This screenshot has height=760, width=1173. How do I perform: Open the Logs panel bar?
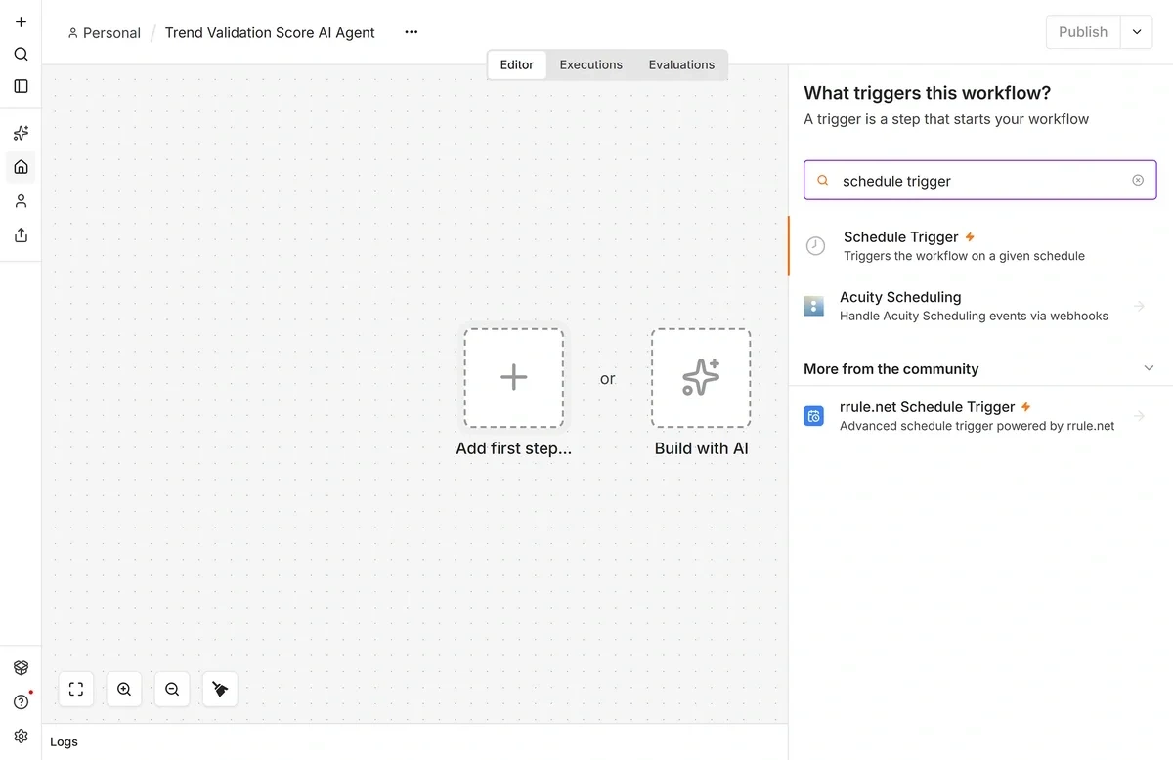click(x=414, y=741)
